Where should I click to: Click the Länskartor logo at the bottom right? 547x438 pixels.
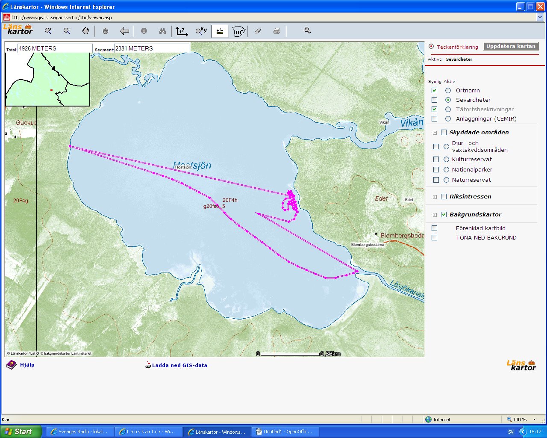click(521, 365)
